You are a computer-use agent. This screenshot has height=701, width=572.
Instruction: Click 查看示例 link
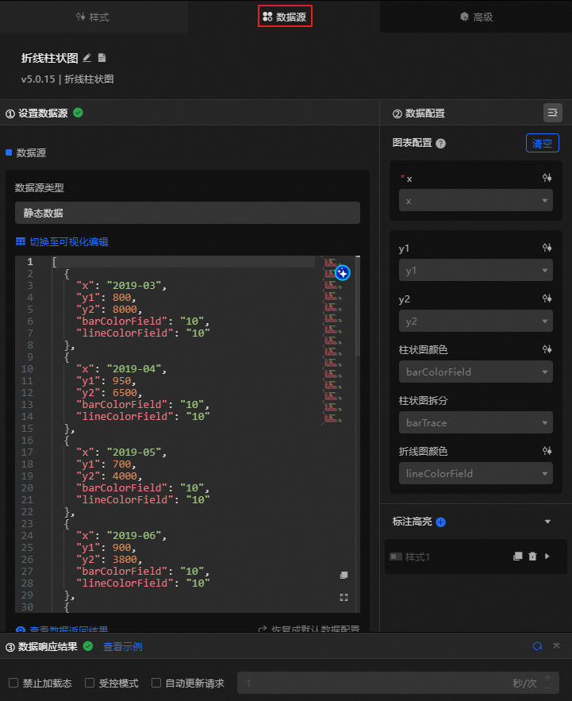[122, 647]
